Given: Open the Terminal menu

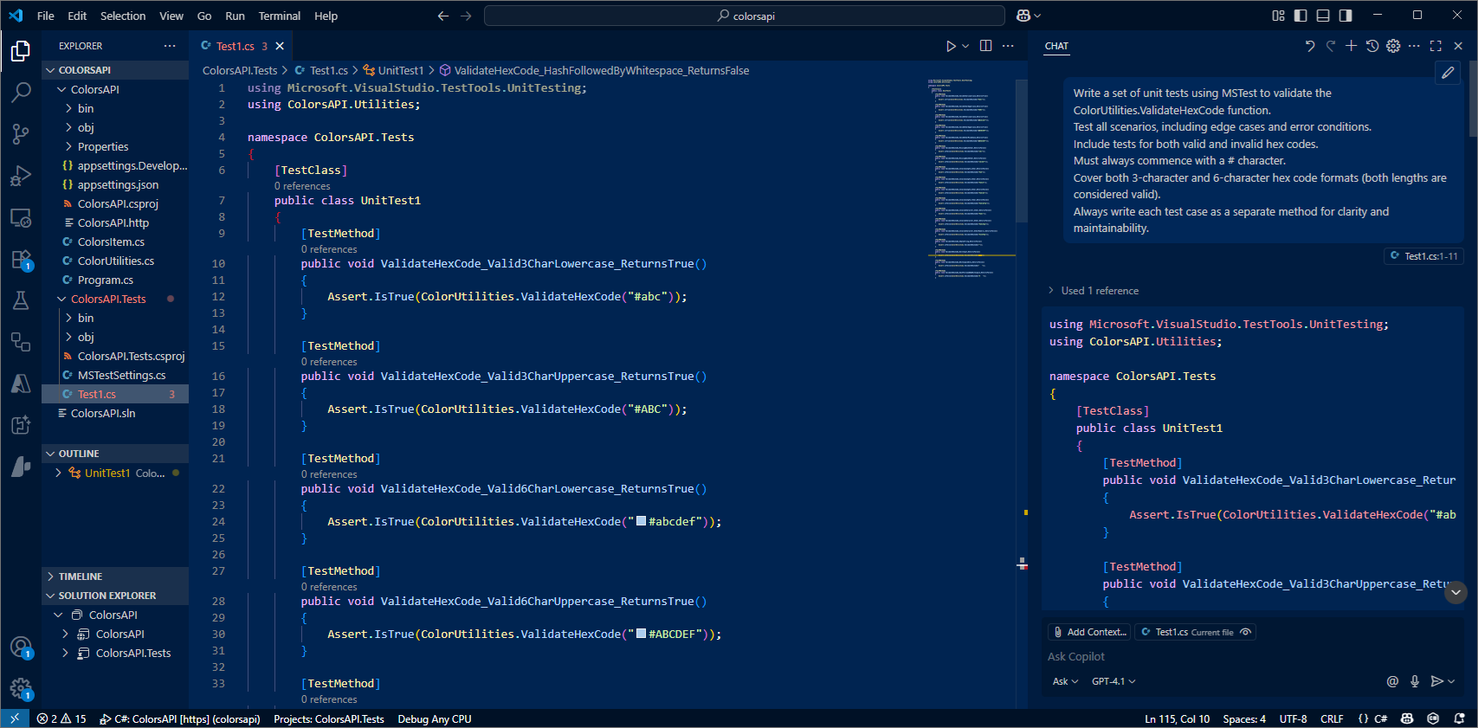Looking at the screenshot, I should [279, 16].
